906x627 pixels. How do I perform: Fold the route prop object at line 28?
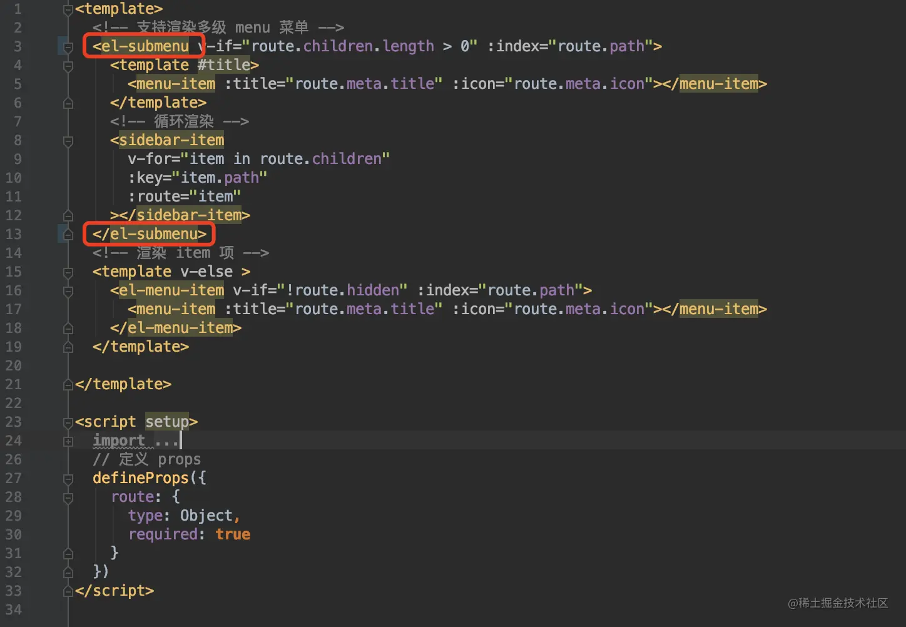68,497
